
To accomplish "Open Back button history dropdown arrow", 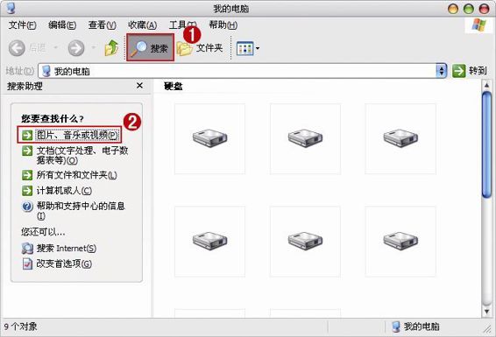I will point(56,48).
